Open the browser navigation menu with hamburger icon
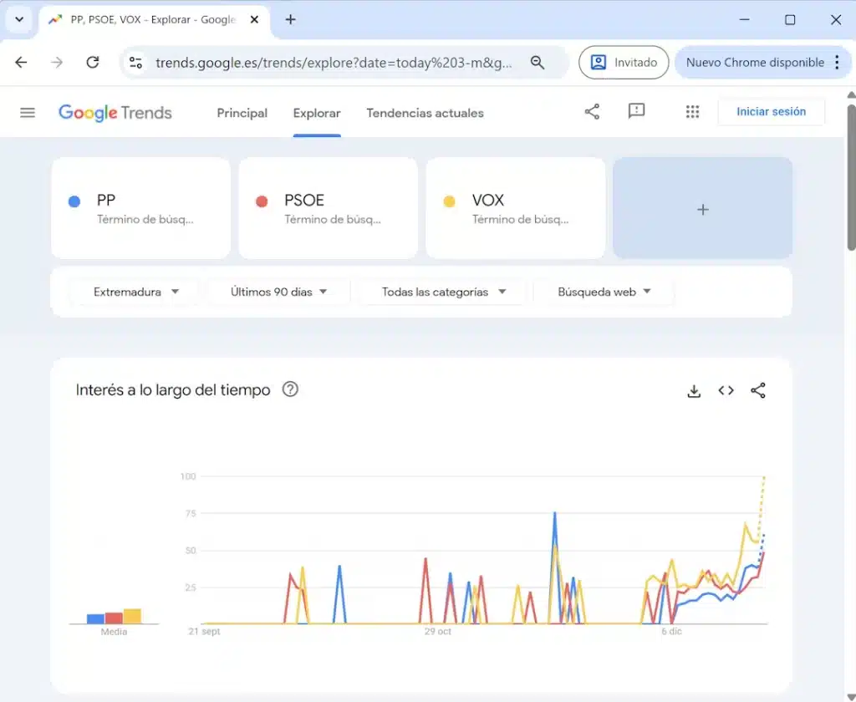The height and width of the screenshot is (702, 856). pos(28,113)
